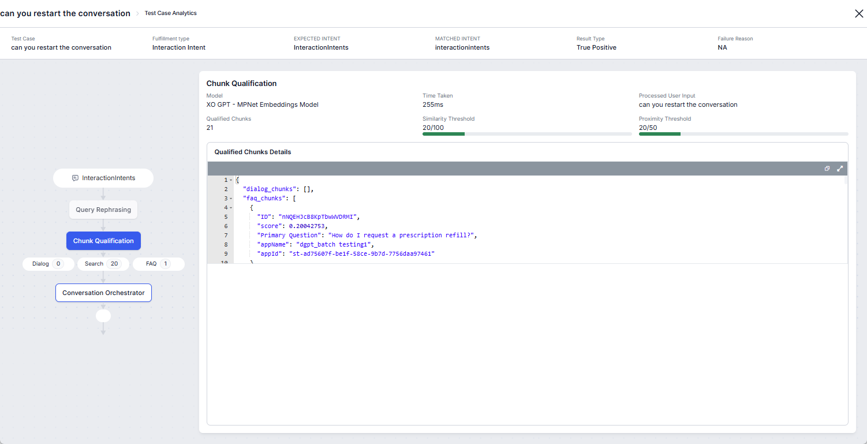Click the Similarity Threshold progress bar
This screenshot has height=444, width=867.
[x=526, y=134]
